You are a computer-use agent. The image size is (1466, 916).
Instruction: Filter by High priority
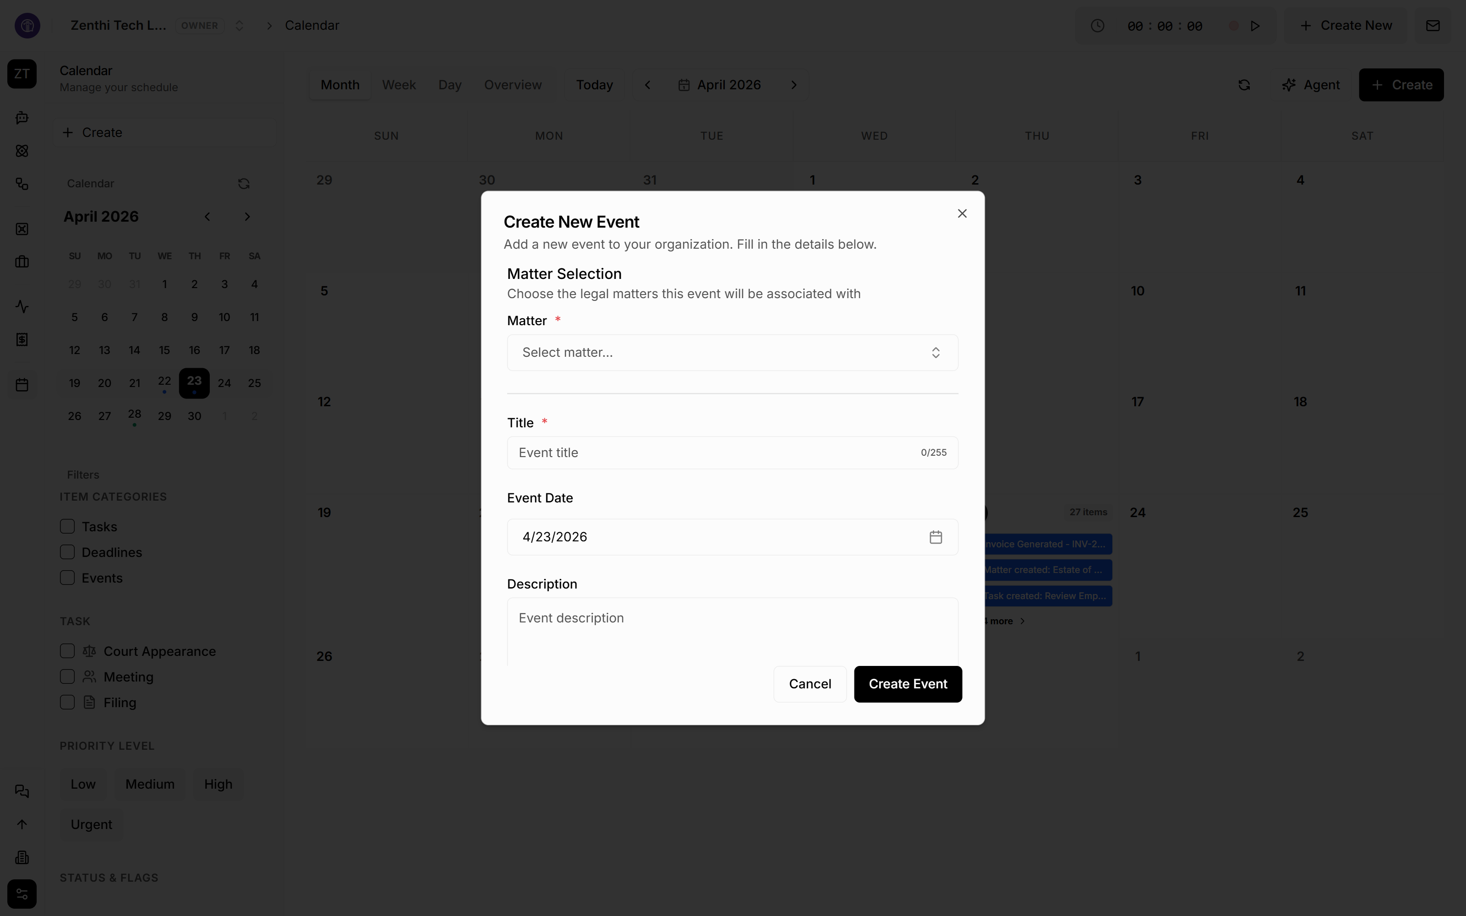tap(218, 784)
